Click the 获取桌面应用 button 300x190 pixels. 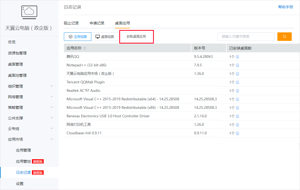click(x=136, y=37)
